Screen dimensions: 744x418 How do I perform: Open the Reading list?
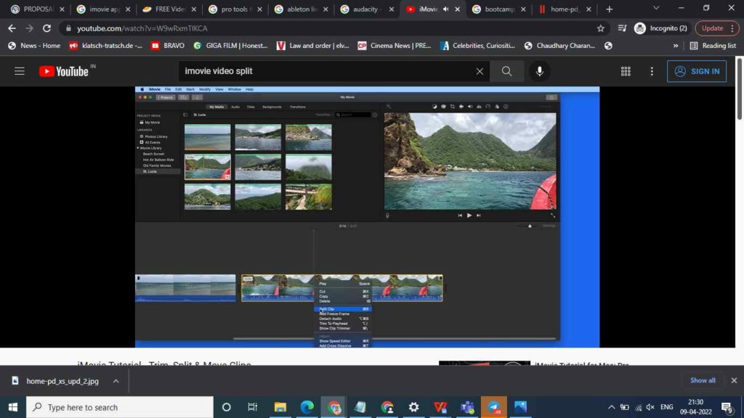[713, 46]
